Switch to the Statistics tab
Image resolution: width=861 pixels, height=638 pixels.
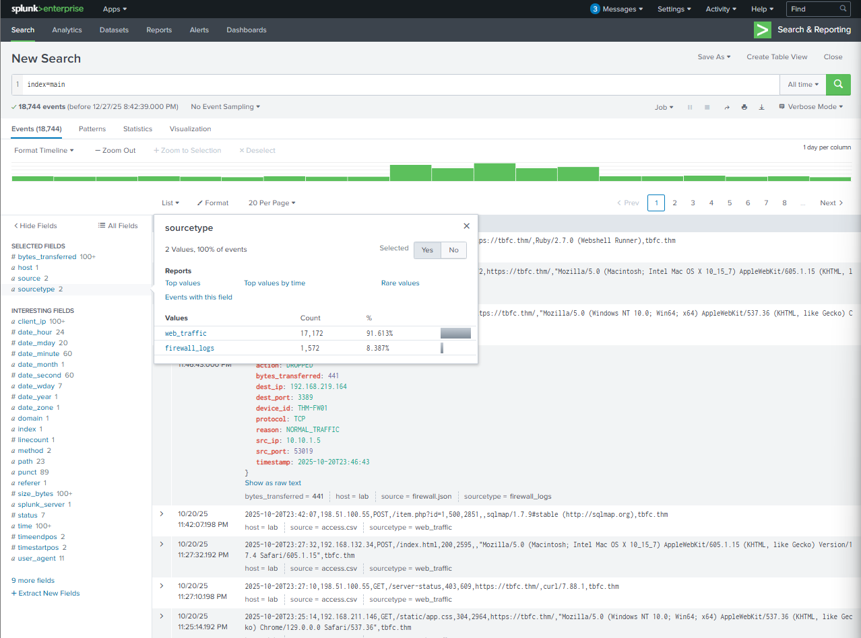pyautogui.click(x=137, y=129)
